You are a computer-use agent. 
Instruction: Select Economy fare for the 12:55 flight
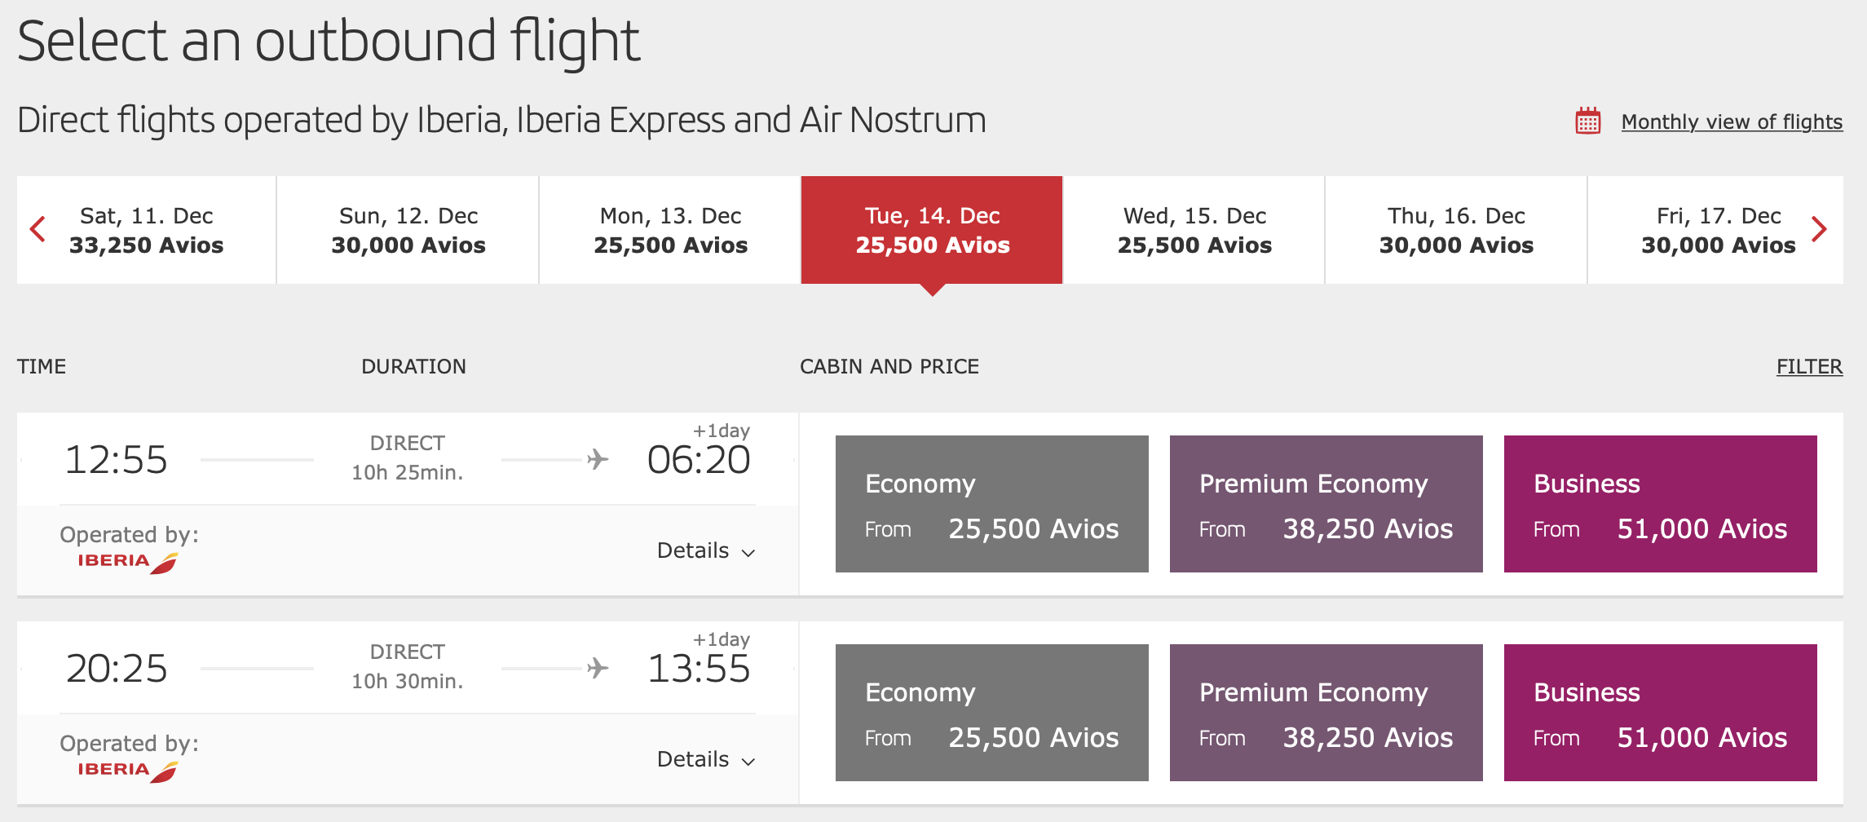pyautogui.click(x=992, y=504)
